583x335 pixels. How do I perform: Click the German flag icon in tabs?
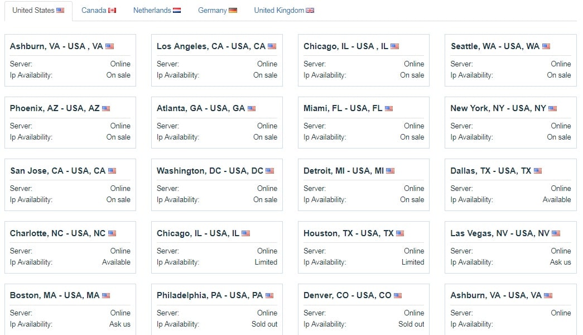[233, 11]
